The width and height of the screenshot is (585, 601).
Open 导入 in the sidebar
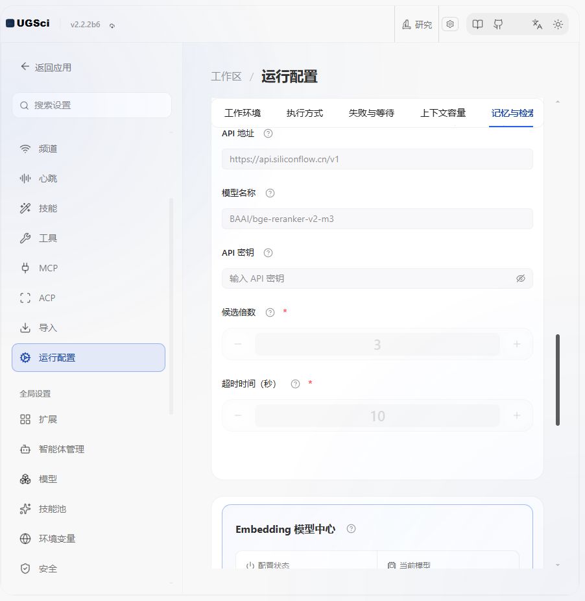coord(88,328)
